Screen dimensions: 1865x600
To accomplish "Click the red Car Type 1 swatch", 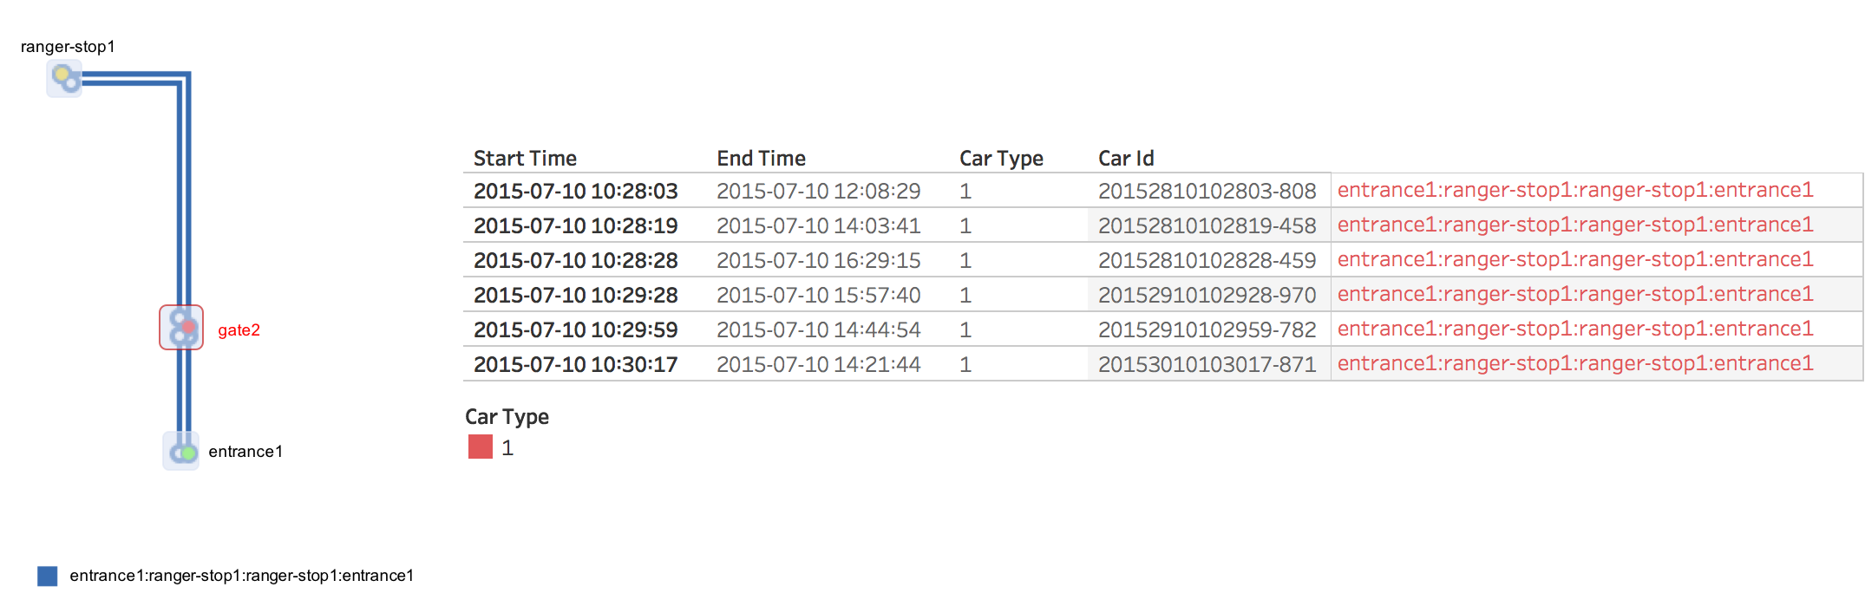I will click(x=481, y=447).
